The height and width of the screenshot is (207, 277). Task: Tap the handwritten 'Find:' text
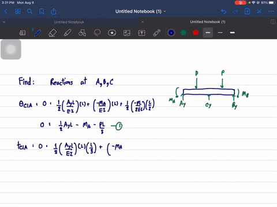27,81
